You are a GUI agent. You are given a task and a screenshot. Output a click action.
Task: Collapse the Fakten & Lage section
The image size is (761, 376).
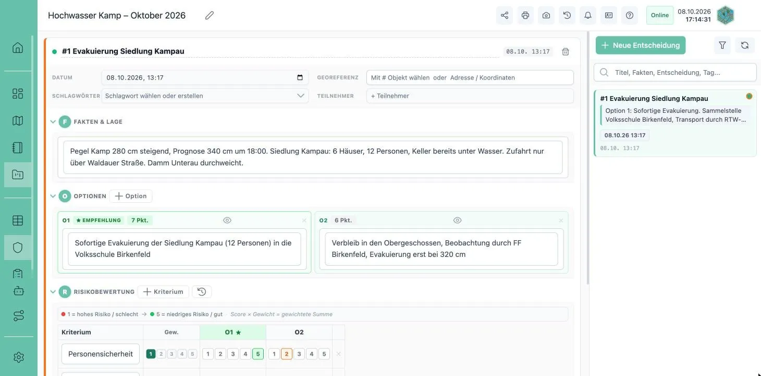pyautogui.click(x=53, y=122)
